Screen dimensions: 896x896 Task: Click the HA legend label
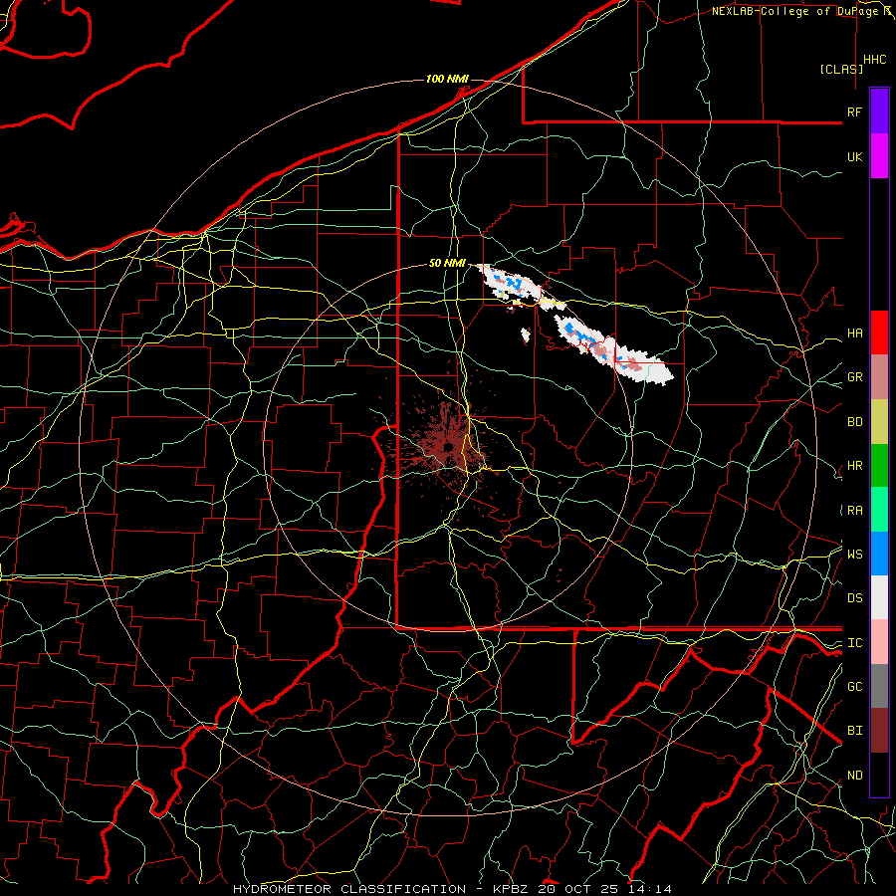tap(854, 334)
